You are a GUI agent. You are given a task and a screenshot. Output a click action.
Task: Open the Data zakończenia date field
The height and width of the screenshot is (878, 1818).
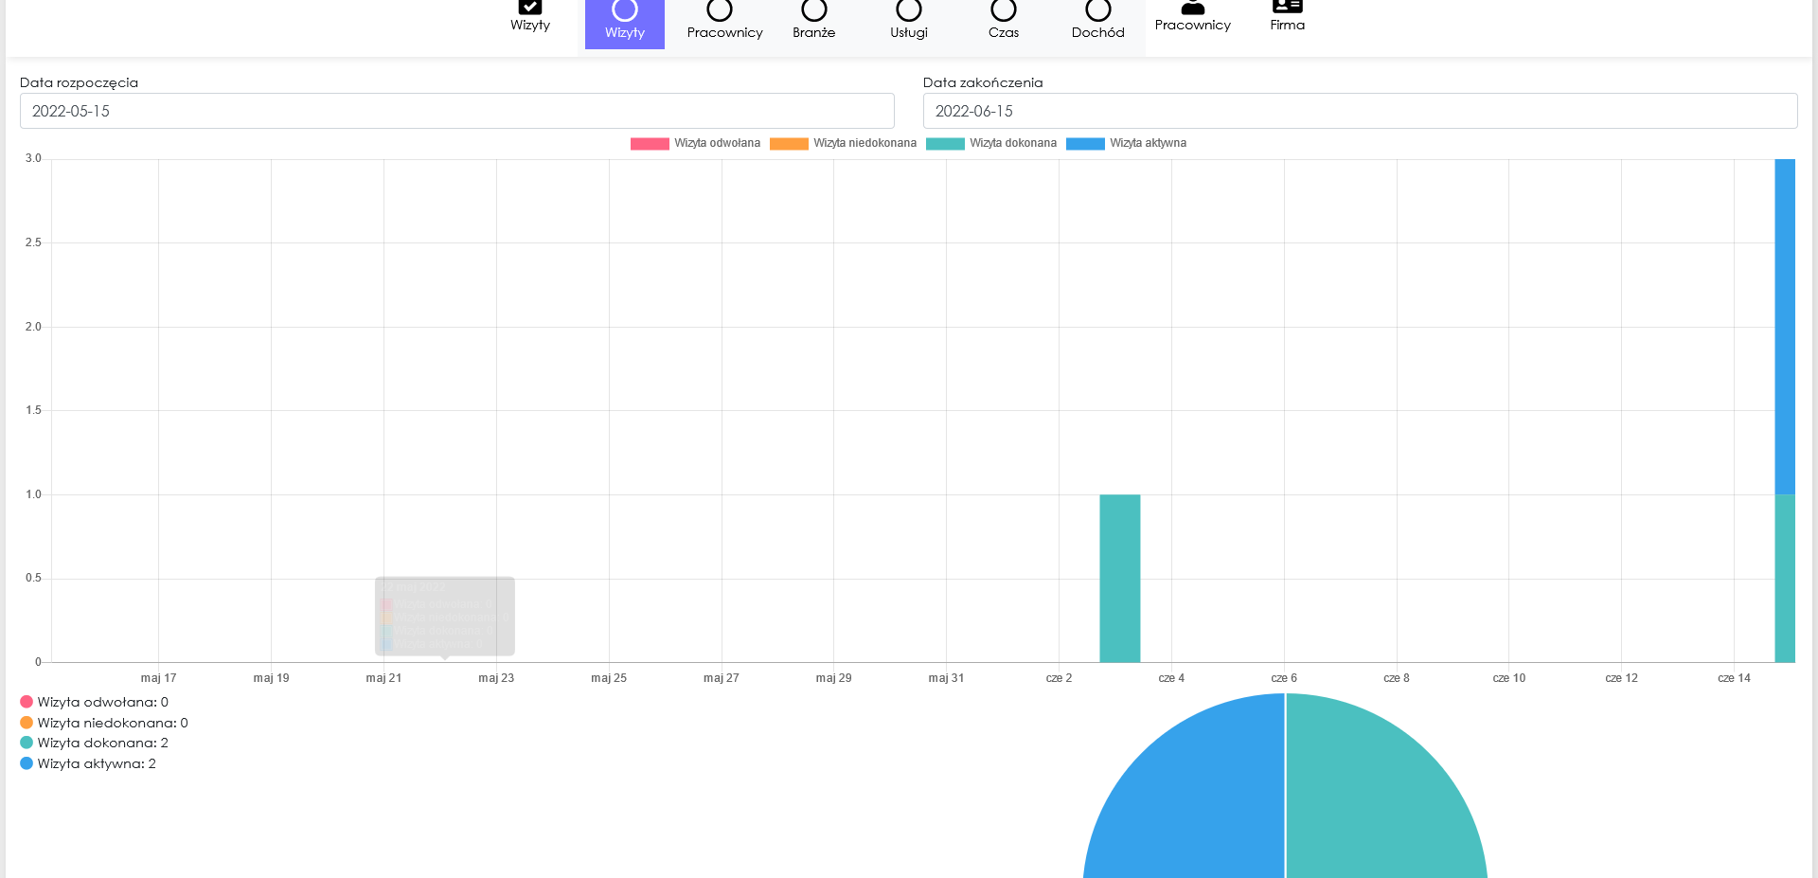(1360, 111)
